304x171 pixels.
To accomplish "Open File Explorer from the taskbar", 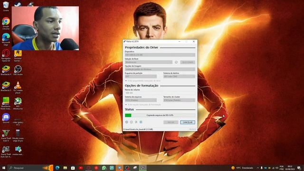I will click(x=65, y=168).
